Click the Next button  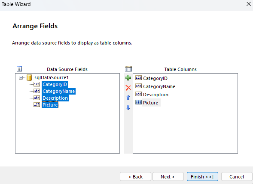(168, 177)
